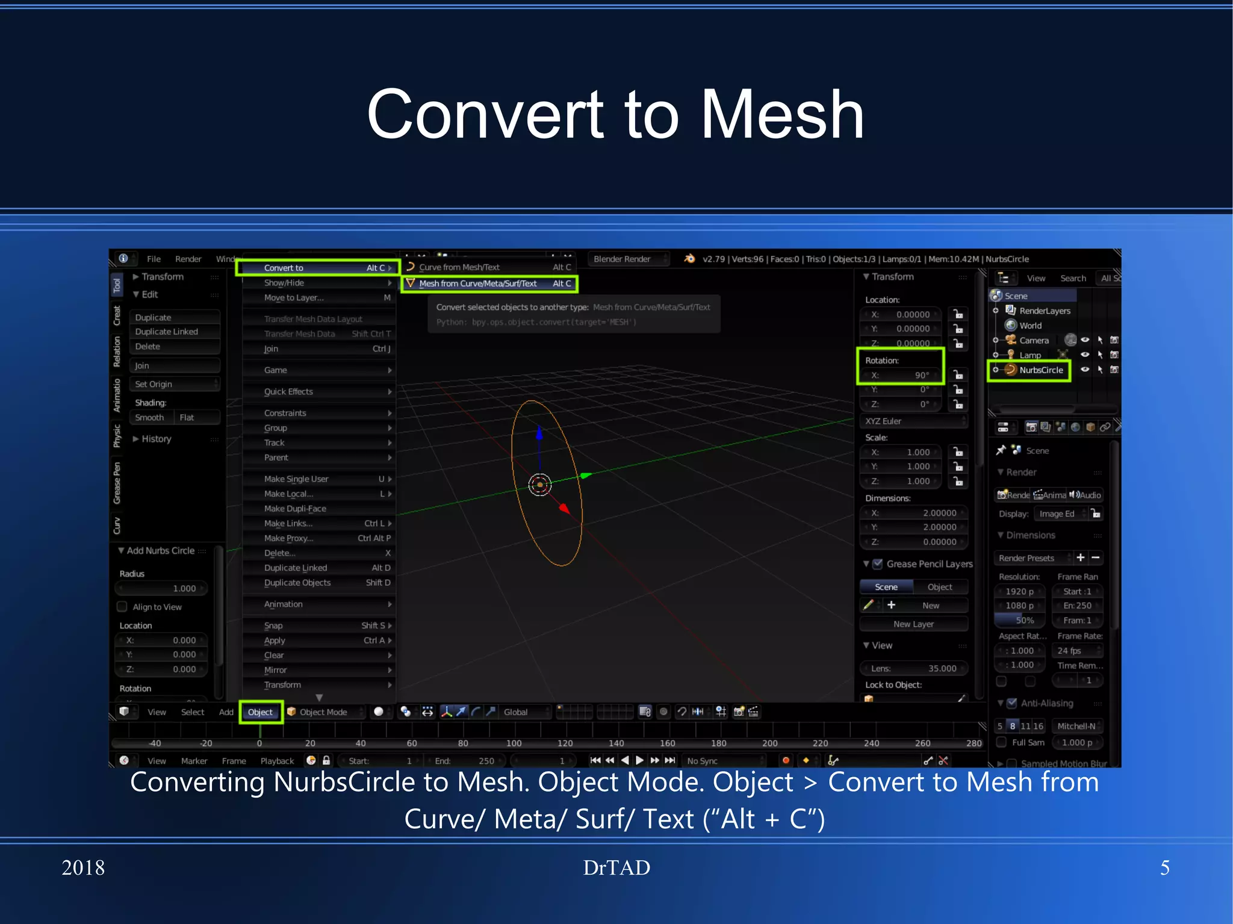Image resolution: width=1233 pixels, height=924 pixels.
Task: Open the Blender Render engine dropdown
Action: (629, 259)
